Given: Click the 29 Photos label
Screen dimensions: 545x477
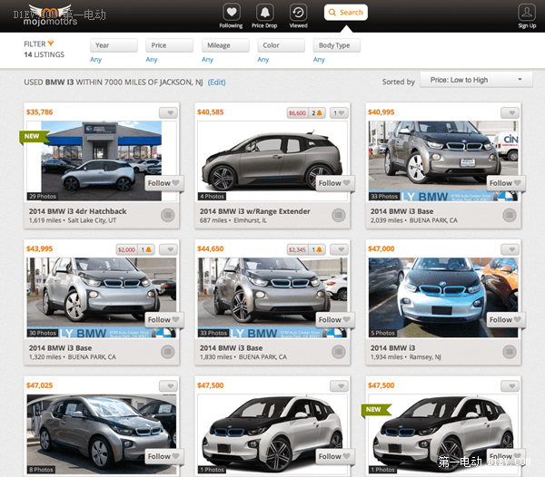Looking at the screenshot, I should (43, 197).
